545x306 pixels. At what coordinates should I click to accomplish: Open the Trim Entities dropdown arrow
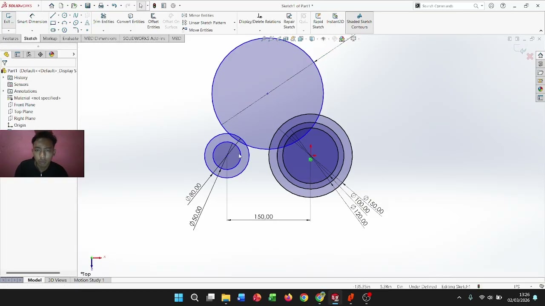click(x=103, y=31)
